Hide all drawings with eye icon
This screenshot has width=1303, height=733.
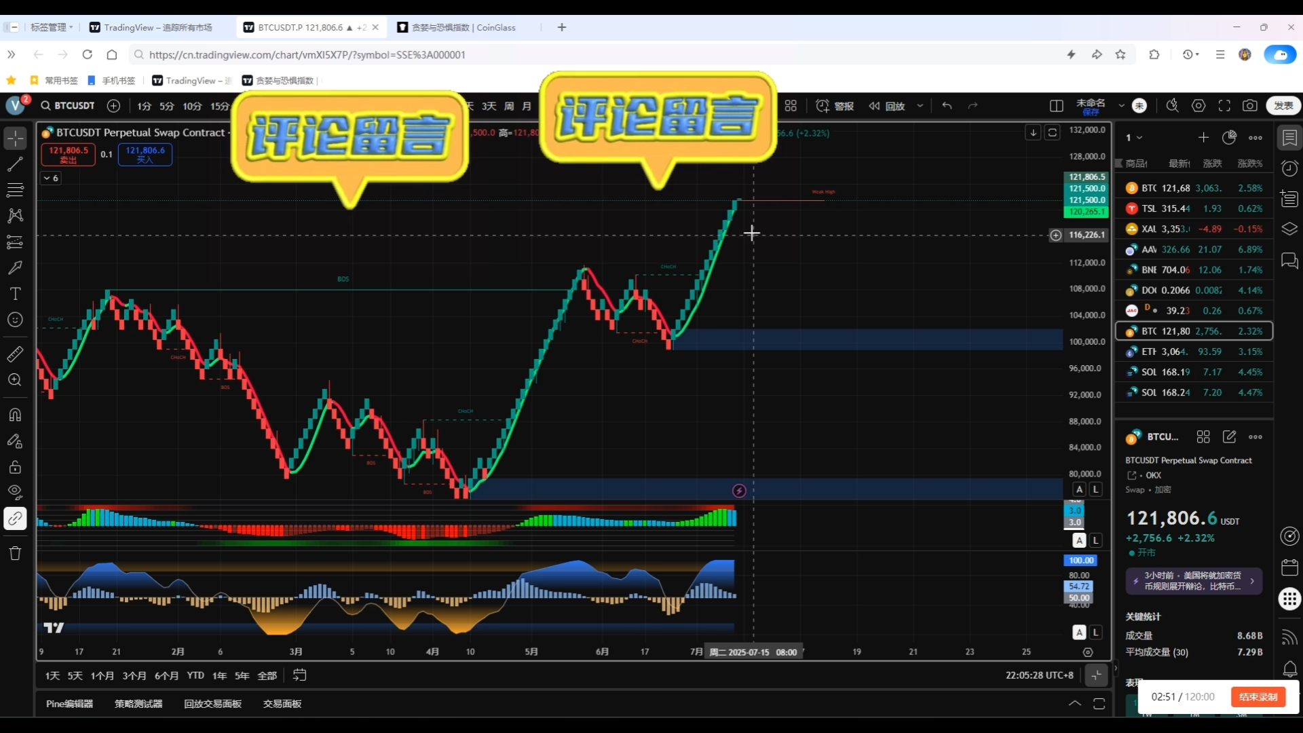coord(15,492)
